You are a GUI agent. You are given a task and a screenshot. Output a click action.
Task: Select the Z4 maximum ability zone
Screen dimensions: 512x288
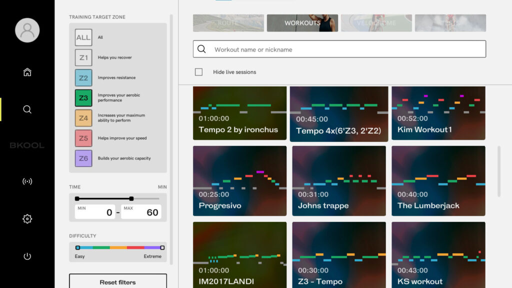click(83, 118)
